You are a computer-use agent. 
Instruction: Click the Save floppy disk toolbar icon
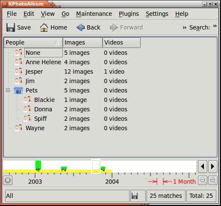[x=11, y=27]
